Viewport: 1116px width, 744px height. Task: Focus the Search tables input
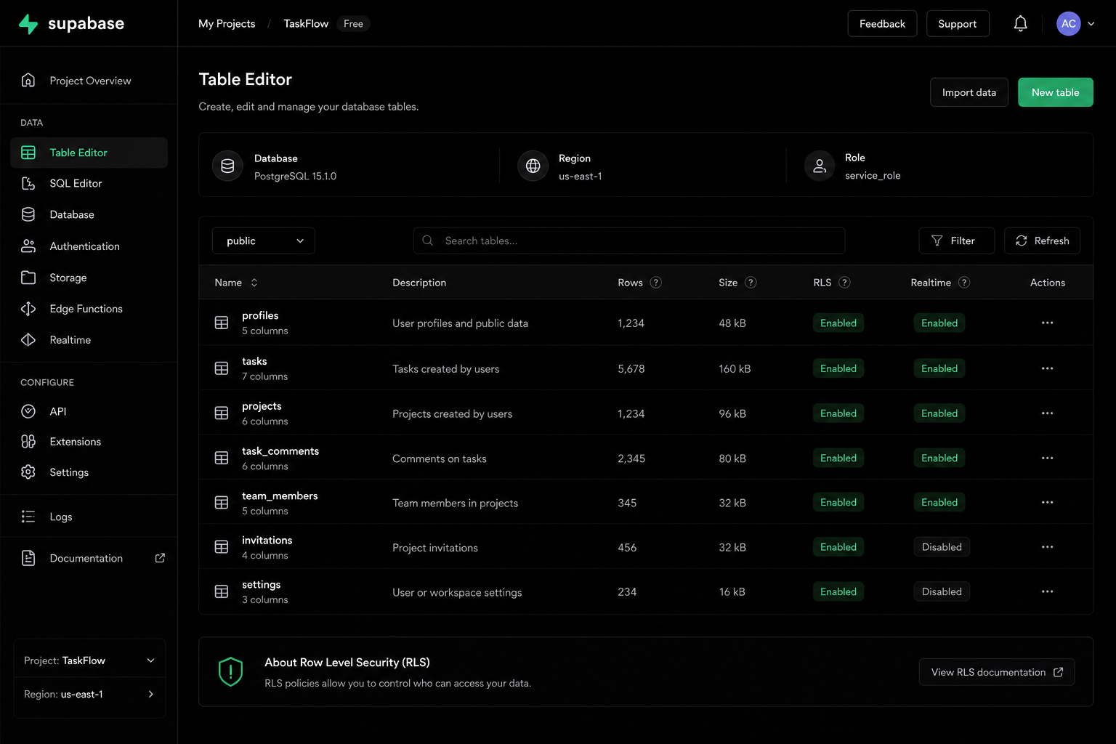(628, 240)
